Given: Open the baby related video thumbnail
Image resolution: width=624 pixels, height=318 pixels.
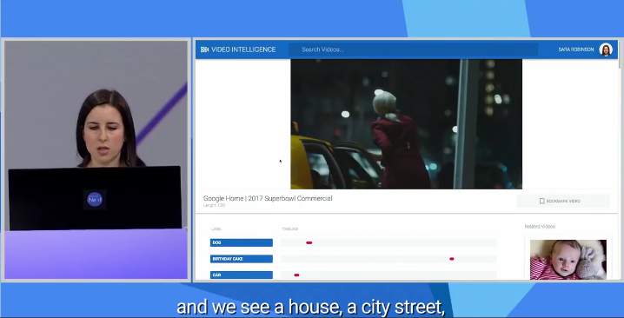Looking at the screenshot, I should pos(568,260).
